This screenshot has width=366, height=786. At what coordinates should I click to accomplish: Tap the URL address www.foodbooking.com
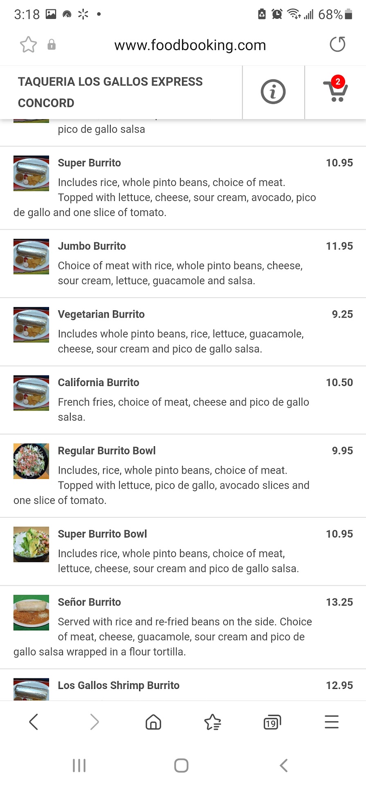(190, 45)
